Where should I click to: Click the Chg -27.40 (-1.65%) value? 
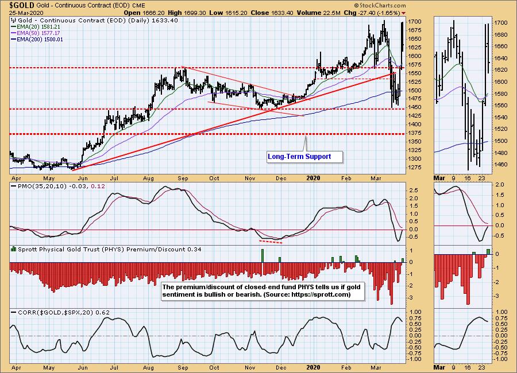[372, 13]
